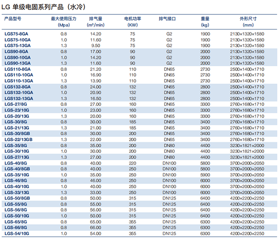Click the LGS110-10GA model name
Screen dimensions: 279x241
pyautogui.click(x=19, y=75)
